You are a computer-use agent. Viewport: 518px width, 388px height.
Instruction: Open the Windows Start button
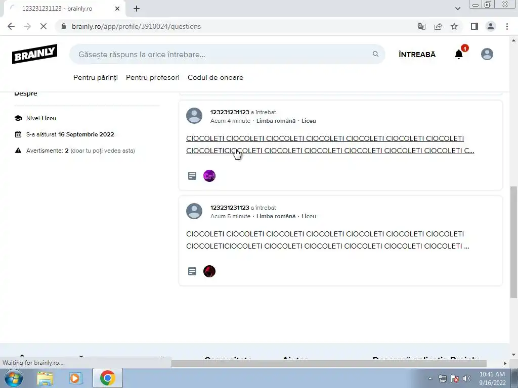[13, 378]
